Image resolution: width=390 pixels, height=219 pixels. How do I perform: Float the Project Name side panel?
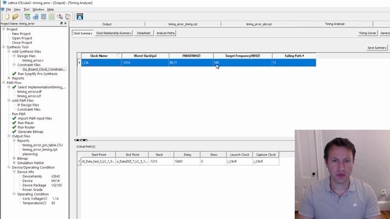click(62, 23)
